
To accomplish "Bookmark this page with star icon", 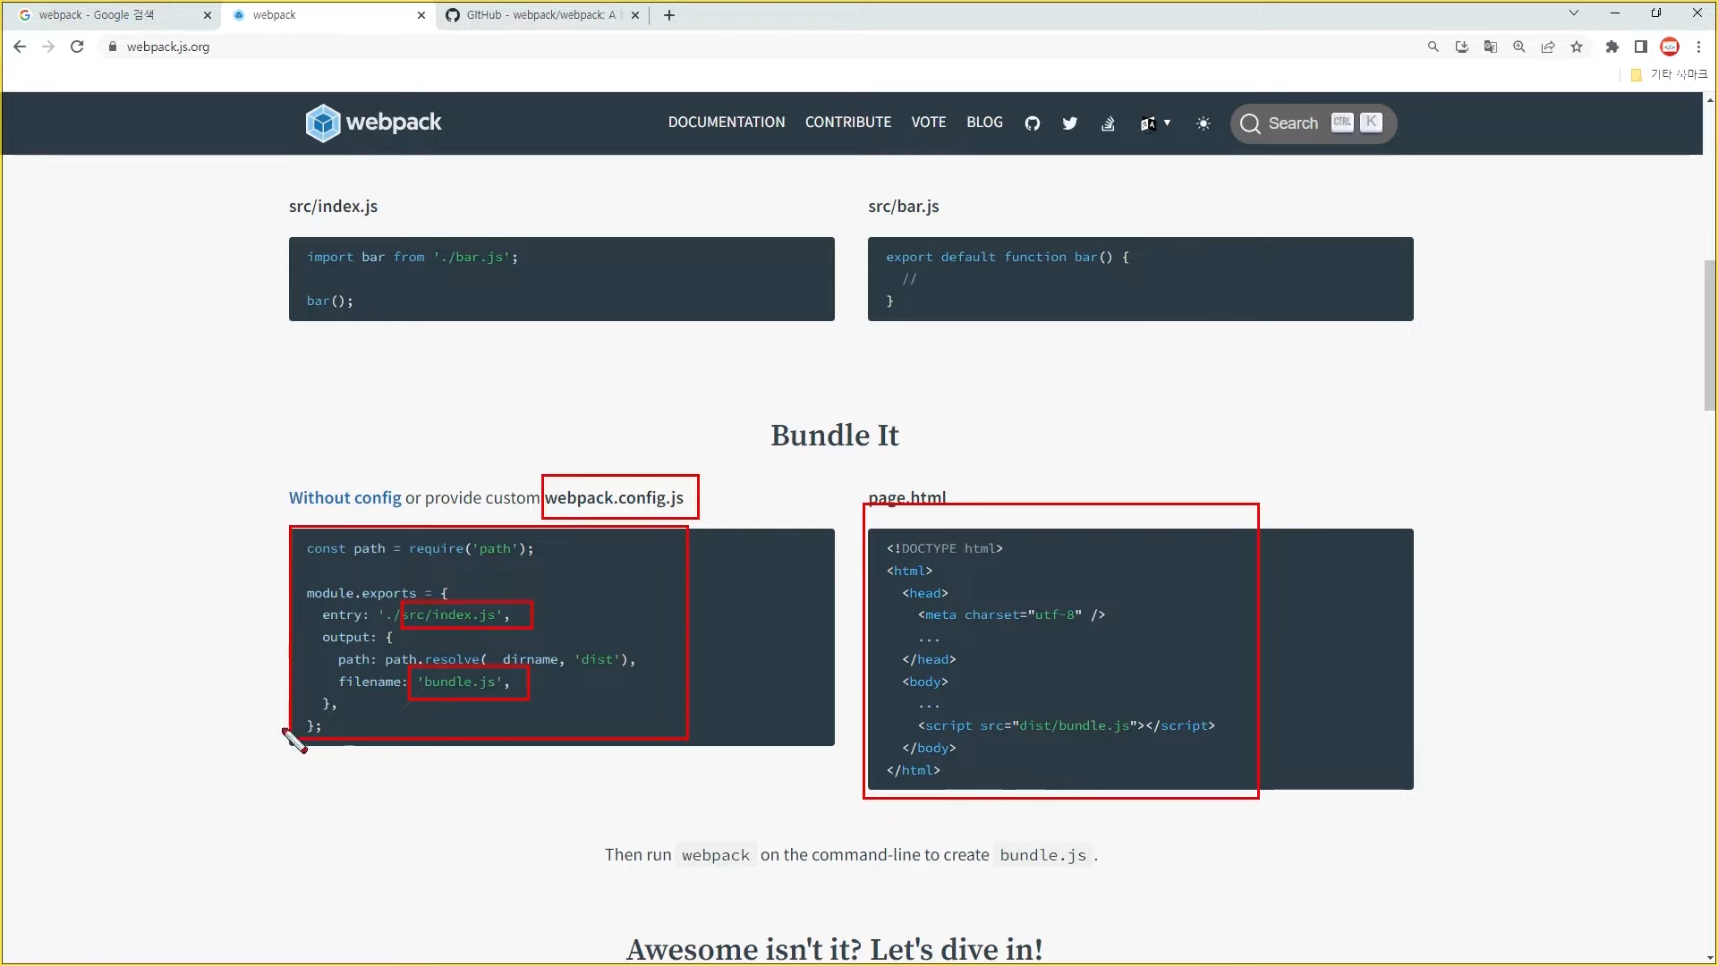I will tap(1577, 47).
